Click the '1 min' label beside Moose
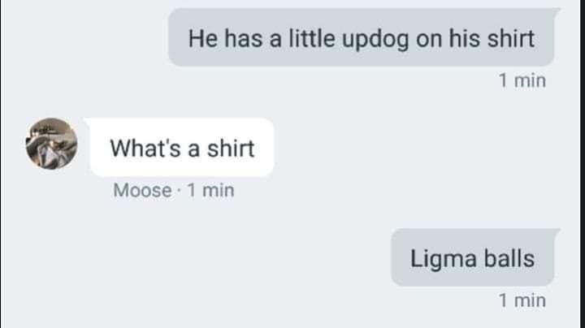 coord(210,191)
